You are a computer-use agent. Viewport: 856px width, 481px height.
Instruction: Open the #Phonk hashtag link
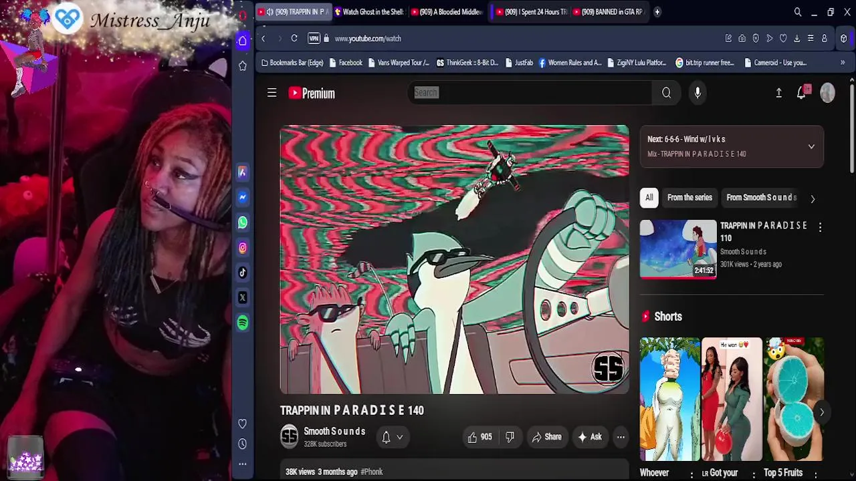(x=372, y=472)
